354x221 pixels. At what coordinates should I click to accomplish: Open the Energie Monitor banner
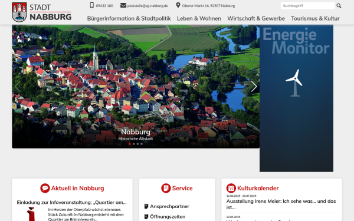pos(296,98)
